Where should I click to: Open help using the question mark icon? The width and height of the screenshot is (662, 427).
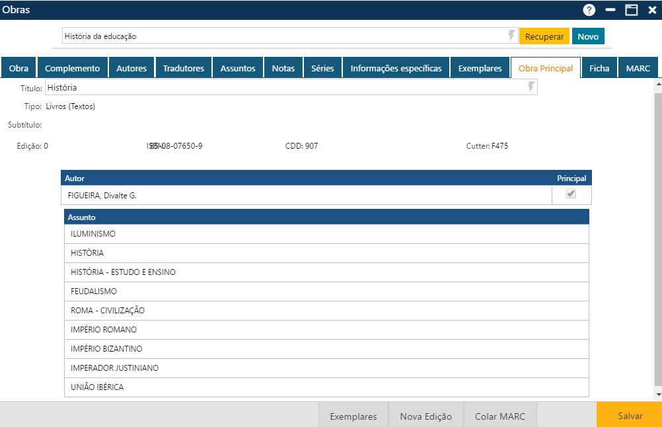click(x=588, y=9)
